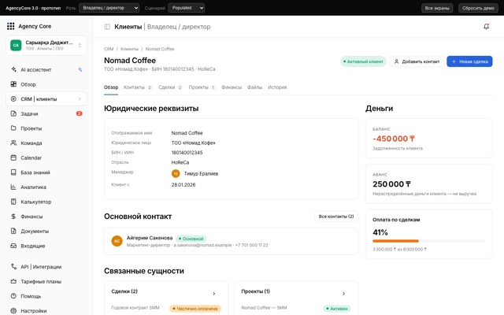Click the AC avatar of Айгерим Сакенова
Viewport: 504px width, 315px height.
coord(117,241)
